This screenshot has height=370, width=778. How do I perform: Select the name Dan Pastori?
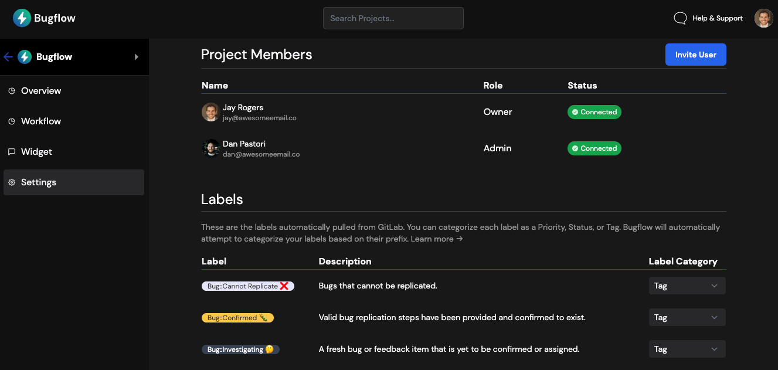(244, 144)
